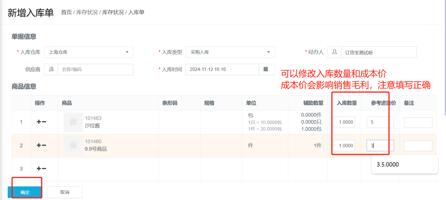Click the plus icon in row 1
This screenshot has width=446, height=200.
pyautogui.click(x=39, y=122)
